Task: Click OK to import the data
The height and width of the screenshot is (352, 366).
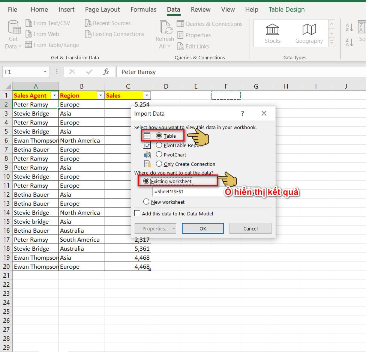Action: click(x=202, y=228)
